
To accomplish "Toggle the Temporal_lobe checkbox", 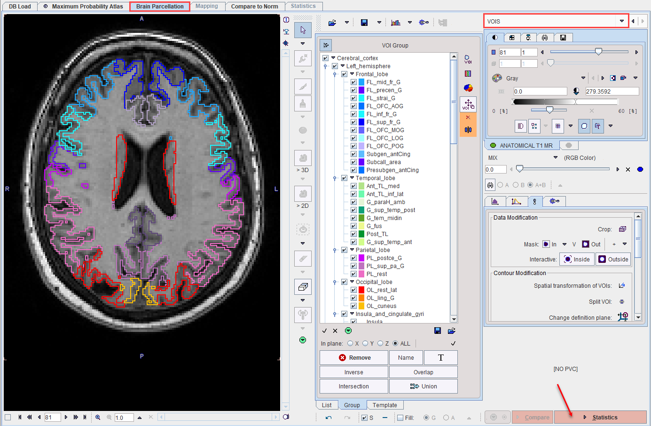I will pyautogui.click(x=344, y=178).
